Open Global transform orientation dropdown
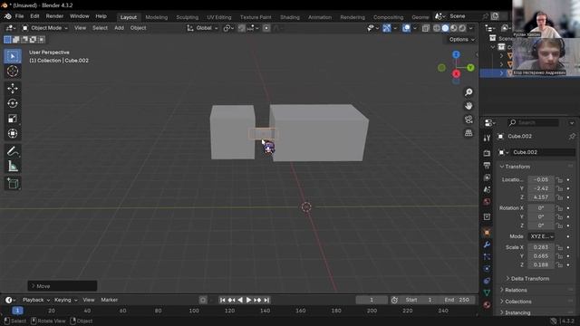 pos(203,28)
